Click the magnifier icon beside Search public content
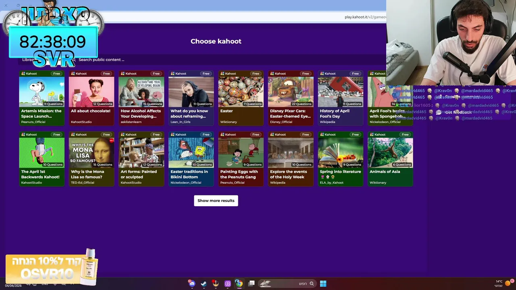This screenshot has width=516, height=290. 73,60
